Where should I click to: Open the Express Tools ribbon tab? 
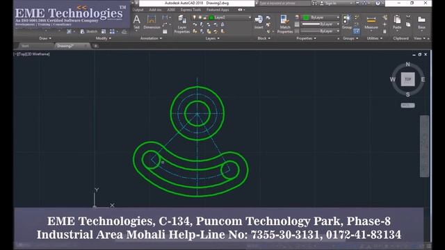[191, 10]
